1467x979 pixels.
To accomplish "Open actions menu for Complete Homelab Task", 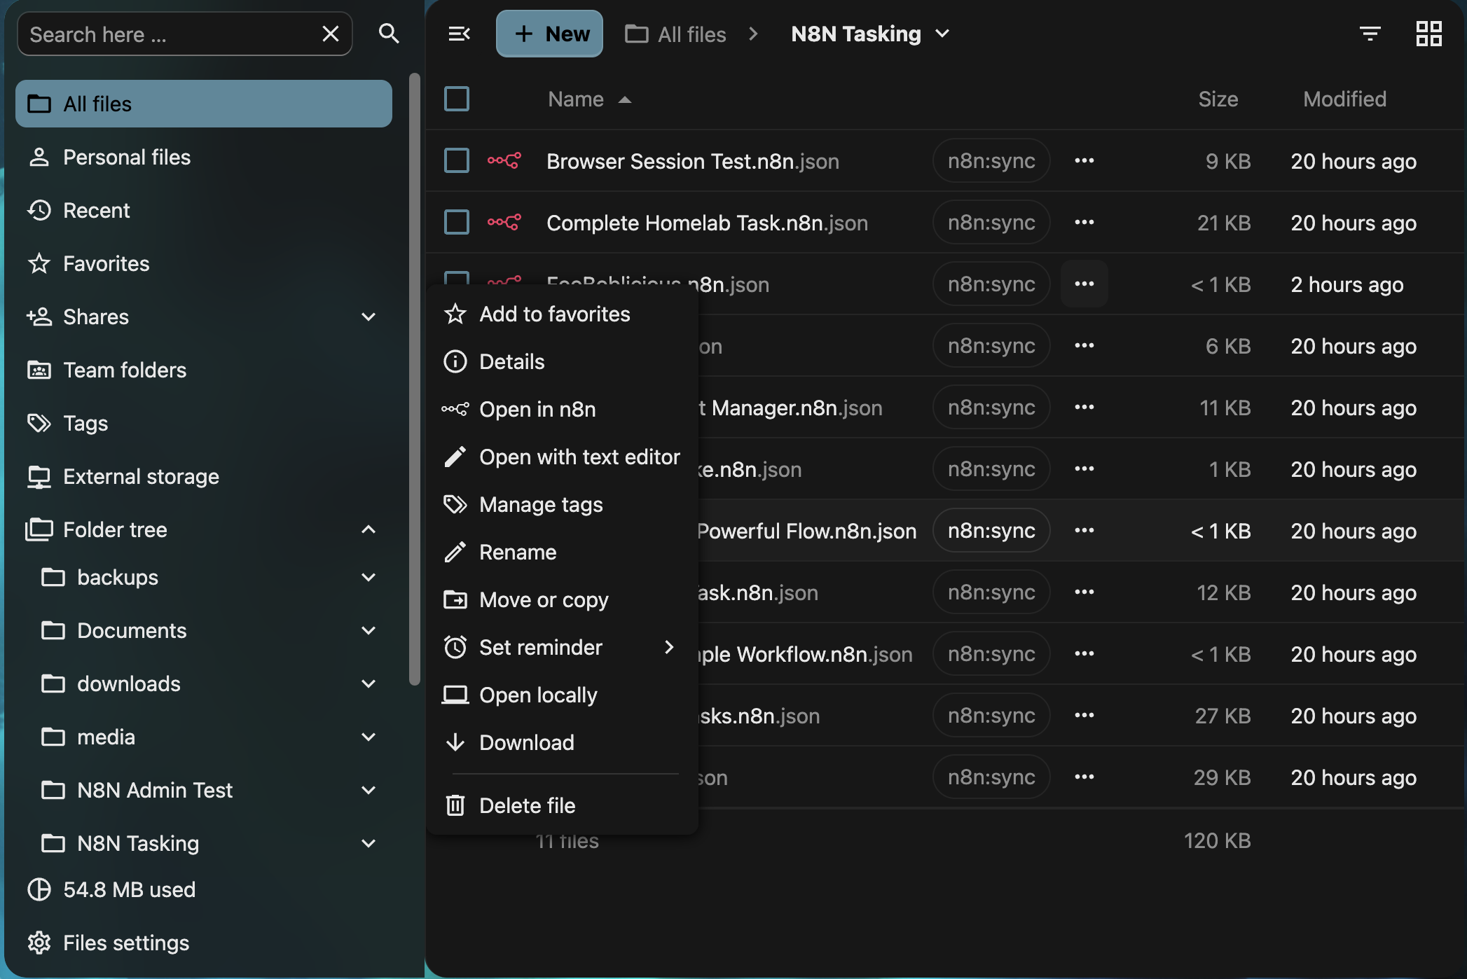I will [x=1084, y=223].
